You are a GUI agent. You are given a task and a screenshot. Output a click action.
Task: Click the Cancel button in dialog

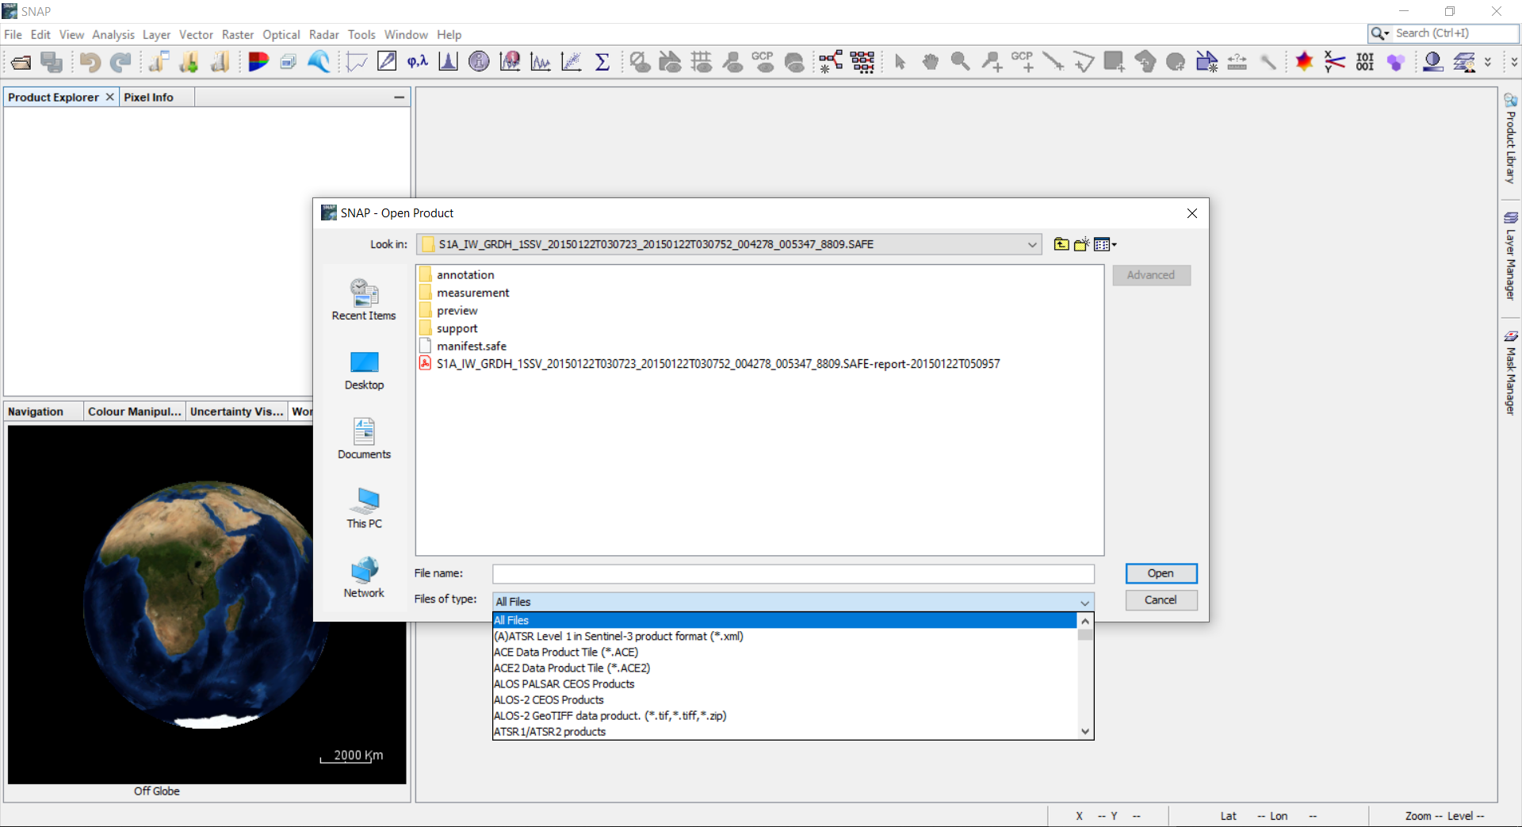[x=1161, y=600]
